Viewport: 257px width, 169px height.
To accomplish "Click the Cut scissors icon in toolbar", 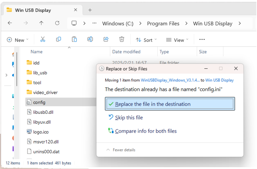I will tap(43, 40).
